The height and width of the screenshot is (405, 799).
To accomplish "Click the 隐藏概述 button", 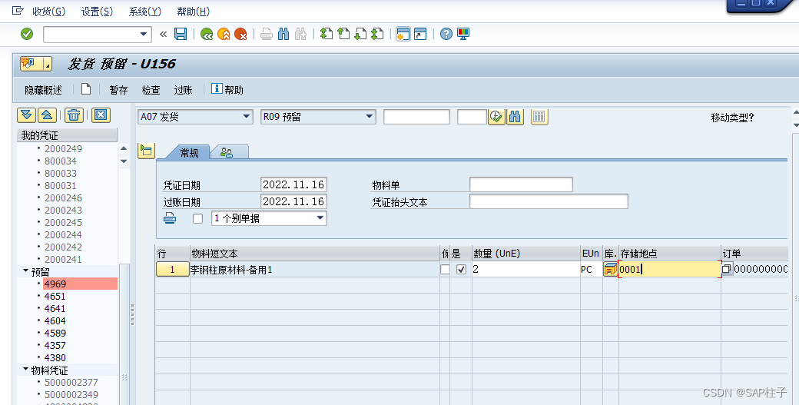I will 43,90.
